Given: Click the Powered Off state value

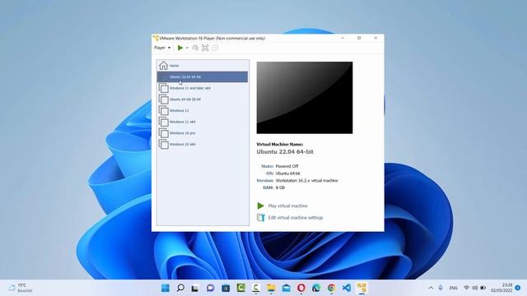Looking at the screenshot, I should (287, 166).
